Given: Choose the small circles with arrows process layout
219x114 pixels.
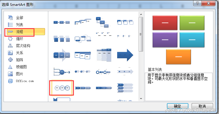Looking at the screenshot, I should 83,72.
